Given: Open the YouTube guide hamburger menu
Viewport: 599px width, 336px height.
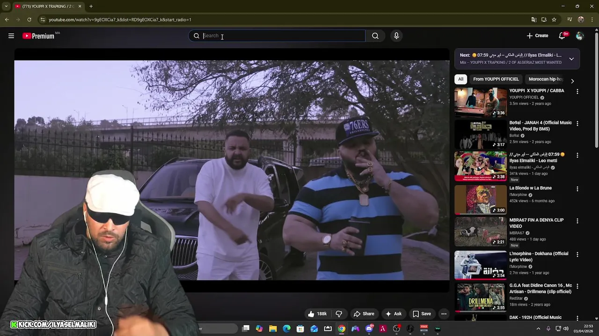Looking at the screenshot, I should 11,36.
